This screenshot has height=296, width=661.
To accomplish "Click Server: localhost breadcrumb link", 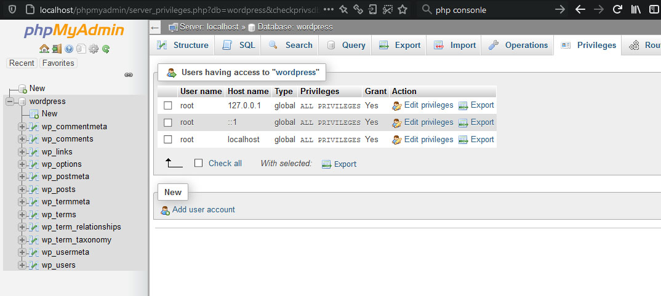I will pyautogui.click(x=209, y=28).
